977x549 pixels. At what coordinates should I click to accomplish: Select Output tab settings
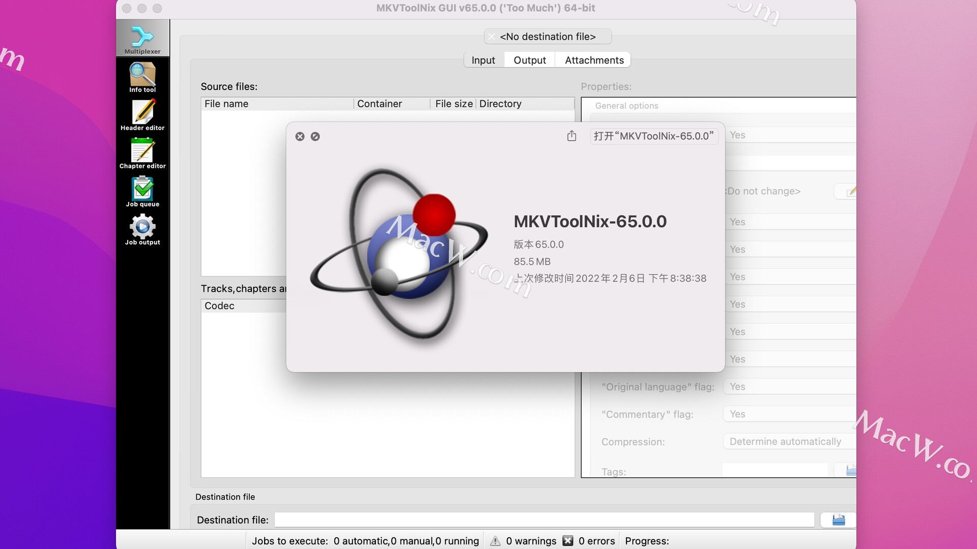point(529,59)
